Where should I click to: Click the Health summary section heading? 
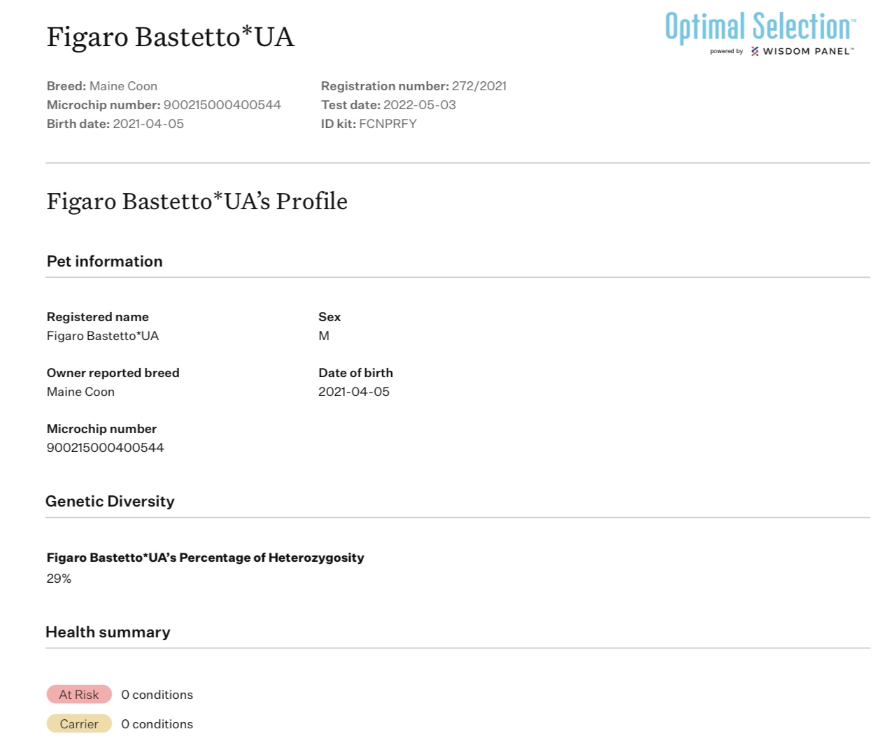point(108,632)
